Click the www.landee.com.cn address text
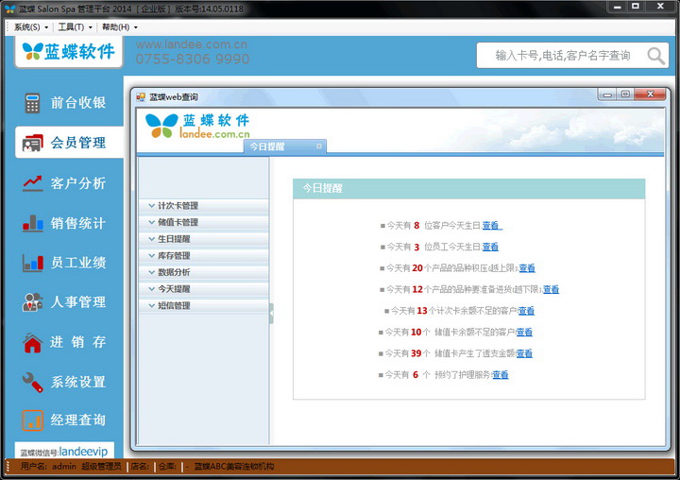 [192, 44]
